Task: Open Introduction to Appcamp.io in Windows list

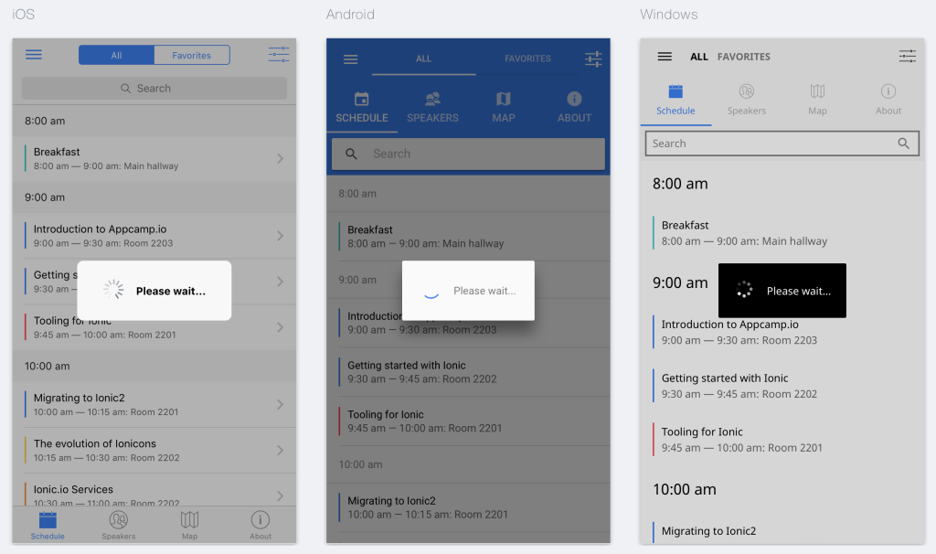Action: [782, 332]
